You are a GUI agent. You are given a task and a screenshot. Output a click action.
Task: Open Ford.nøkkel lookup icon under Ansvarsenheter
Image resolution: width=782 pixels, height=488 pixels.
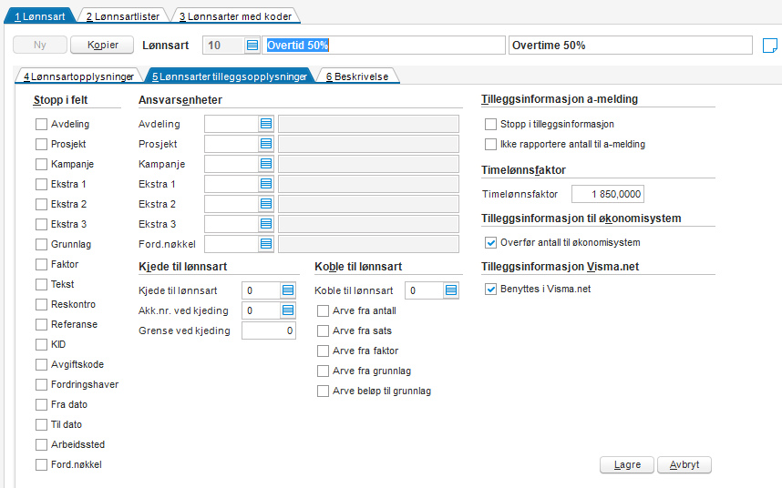tap(266, 244)
